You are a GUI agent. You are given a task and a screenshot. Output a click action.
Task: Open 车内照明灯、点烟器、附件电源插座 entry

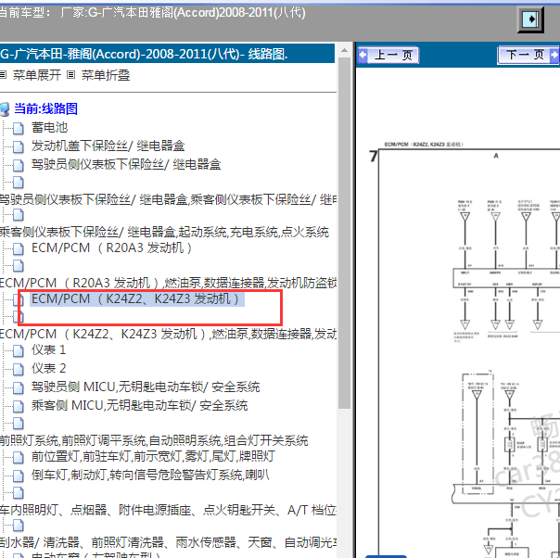pos(168,510)
